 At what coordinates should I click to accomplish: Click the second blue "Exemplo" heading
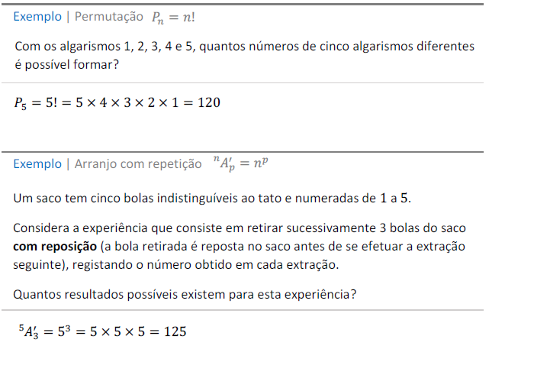(37, 163)
